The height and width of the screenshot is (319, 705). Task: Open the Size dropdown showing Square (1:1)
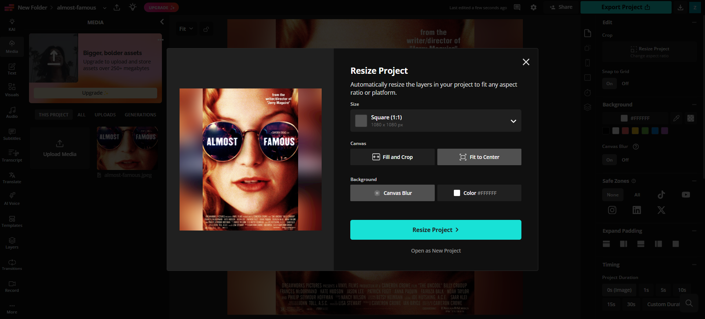(436, 121)
